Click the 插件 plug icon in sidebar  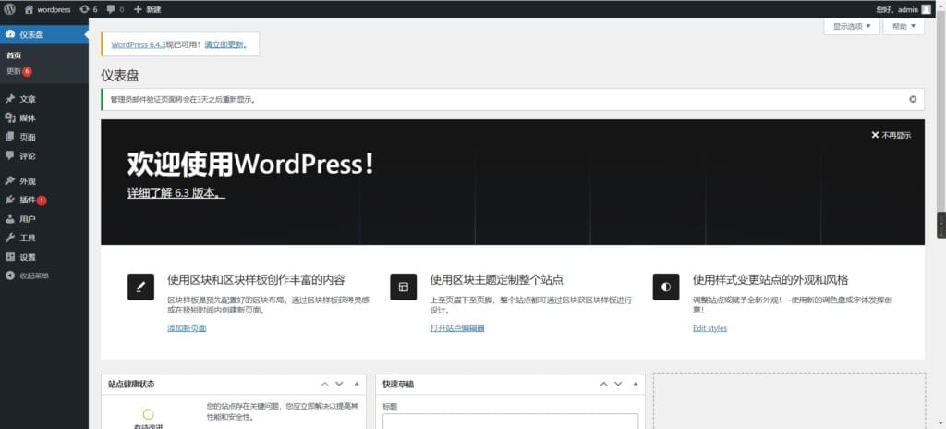coord(9,200)
